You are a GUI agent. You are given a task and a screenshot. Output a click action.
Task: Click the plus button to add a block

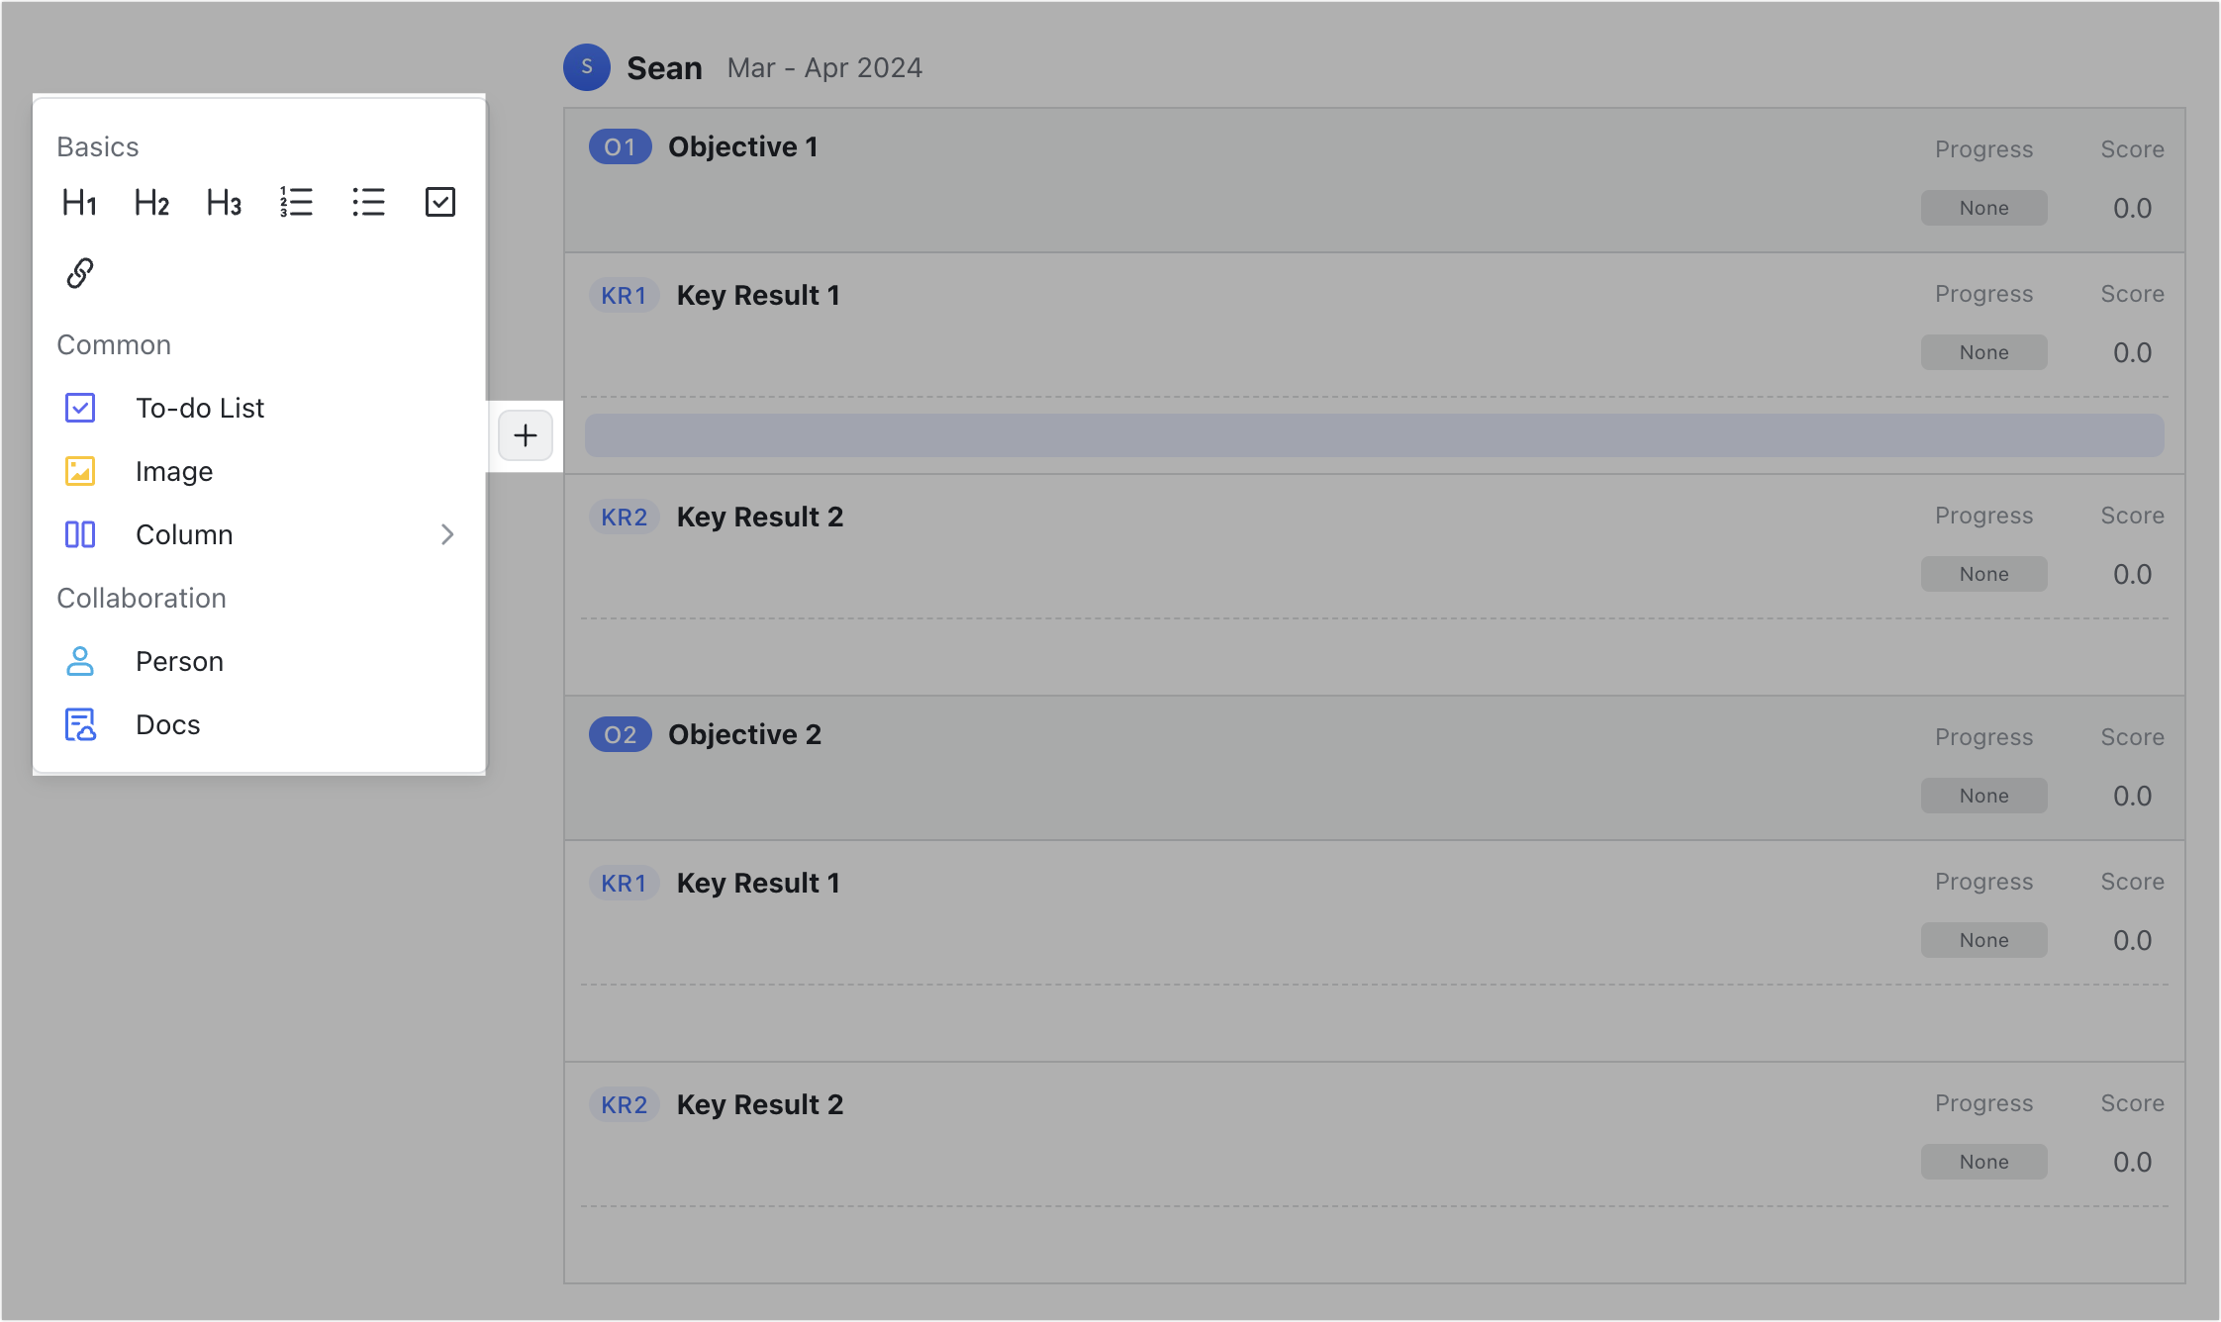525,435
